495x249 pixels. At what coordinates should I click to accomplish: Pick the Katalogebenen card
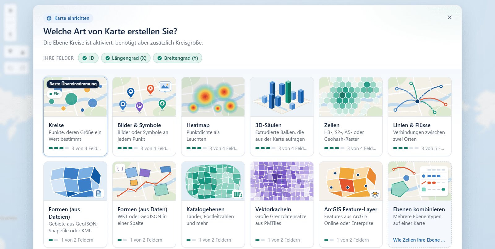point(213,204)
